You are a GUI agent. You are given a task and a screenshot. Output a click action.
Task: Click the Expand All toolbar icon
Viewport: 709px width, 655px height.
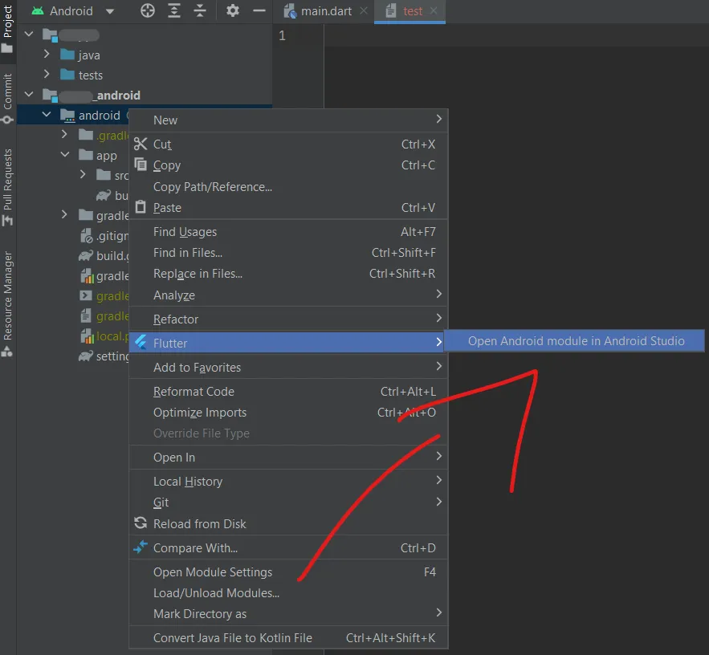coord(174,10)
